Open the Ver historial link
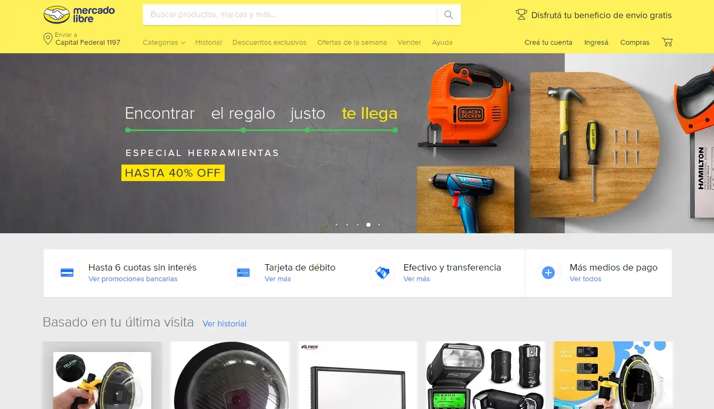This screenshot has height=409, width=714. (x=225, y=324)
